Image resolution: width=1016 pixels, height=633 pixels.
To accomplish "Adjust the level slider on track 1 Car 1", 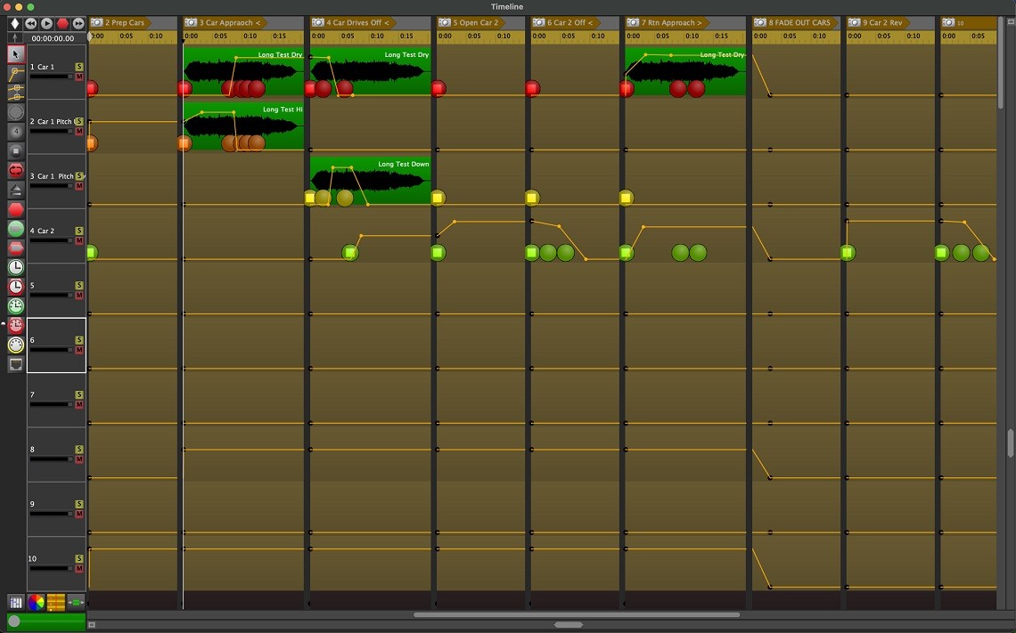I will tap(52, 77).
